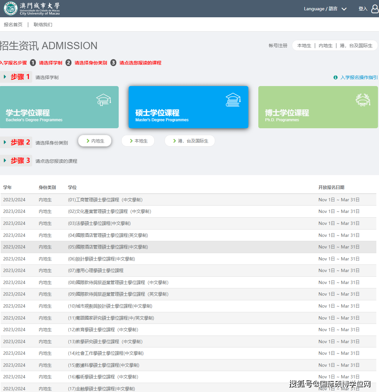Select (03)法學碩士學位課程 row
Viewport: 379px width, 392px height.
189,223
